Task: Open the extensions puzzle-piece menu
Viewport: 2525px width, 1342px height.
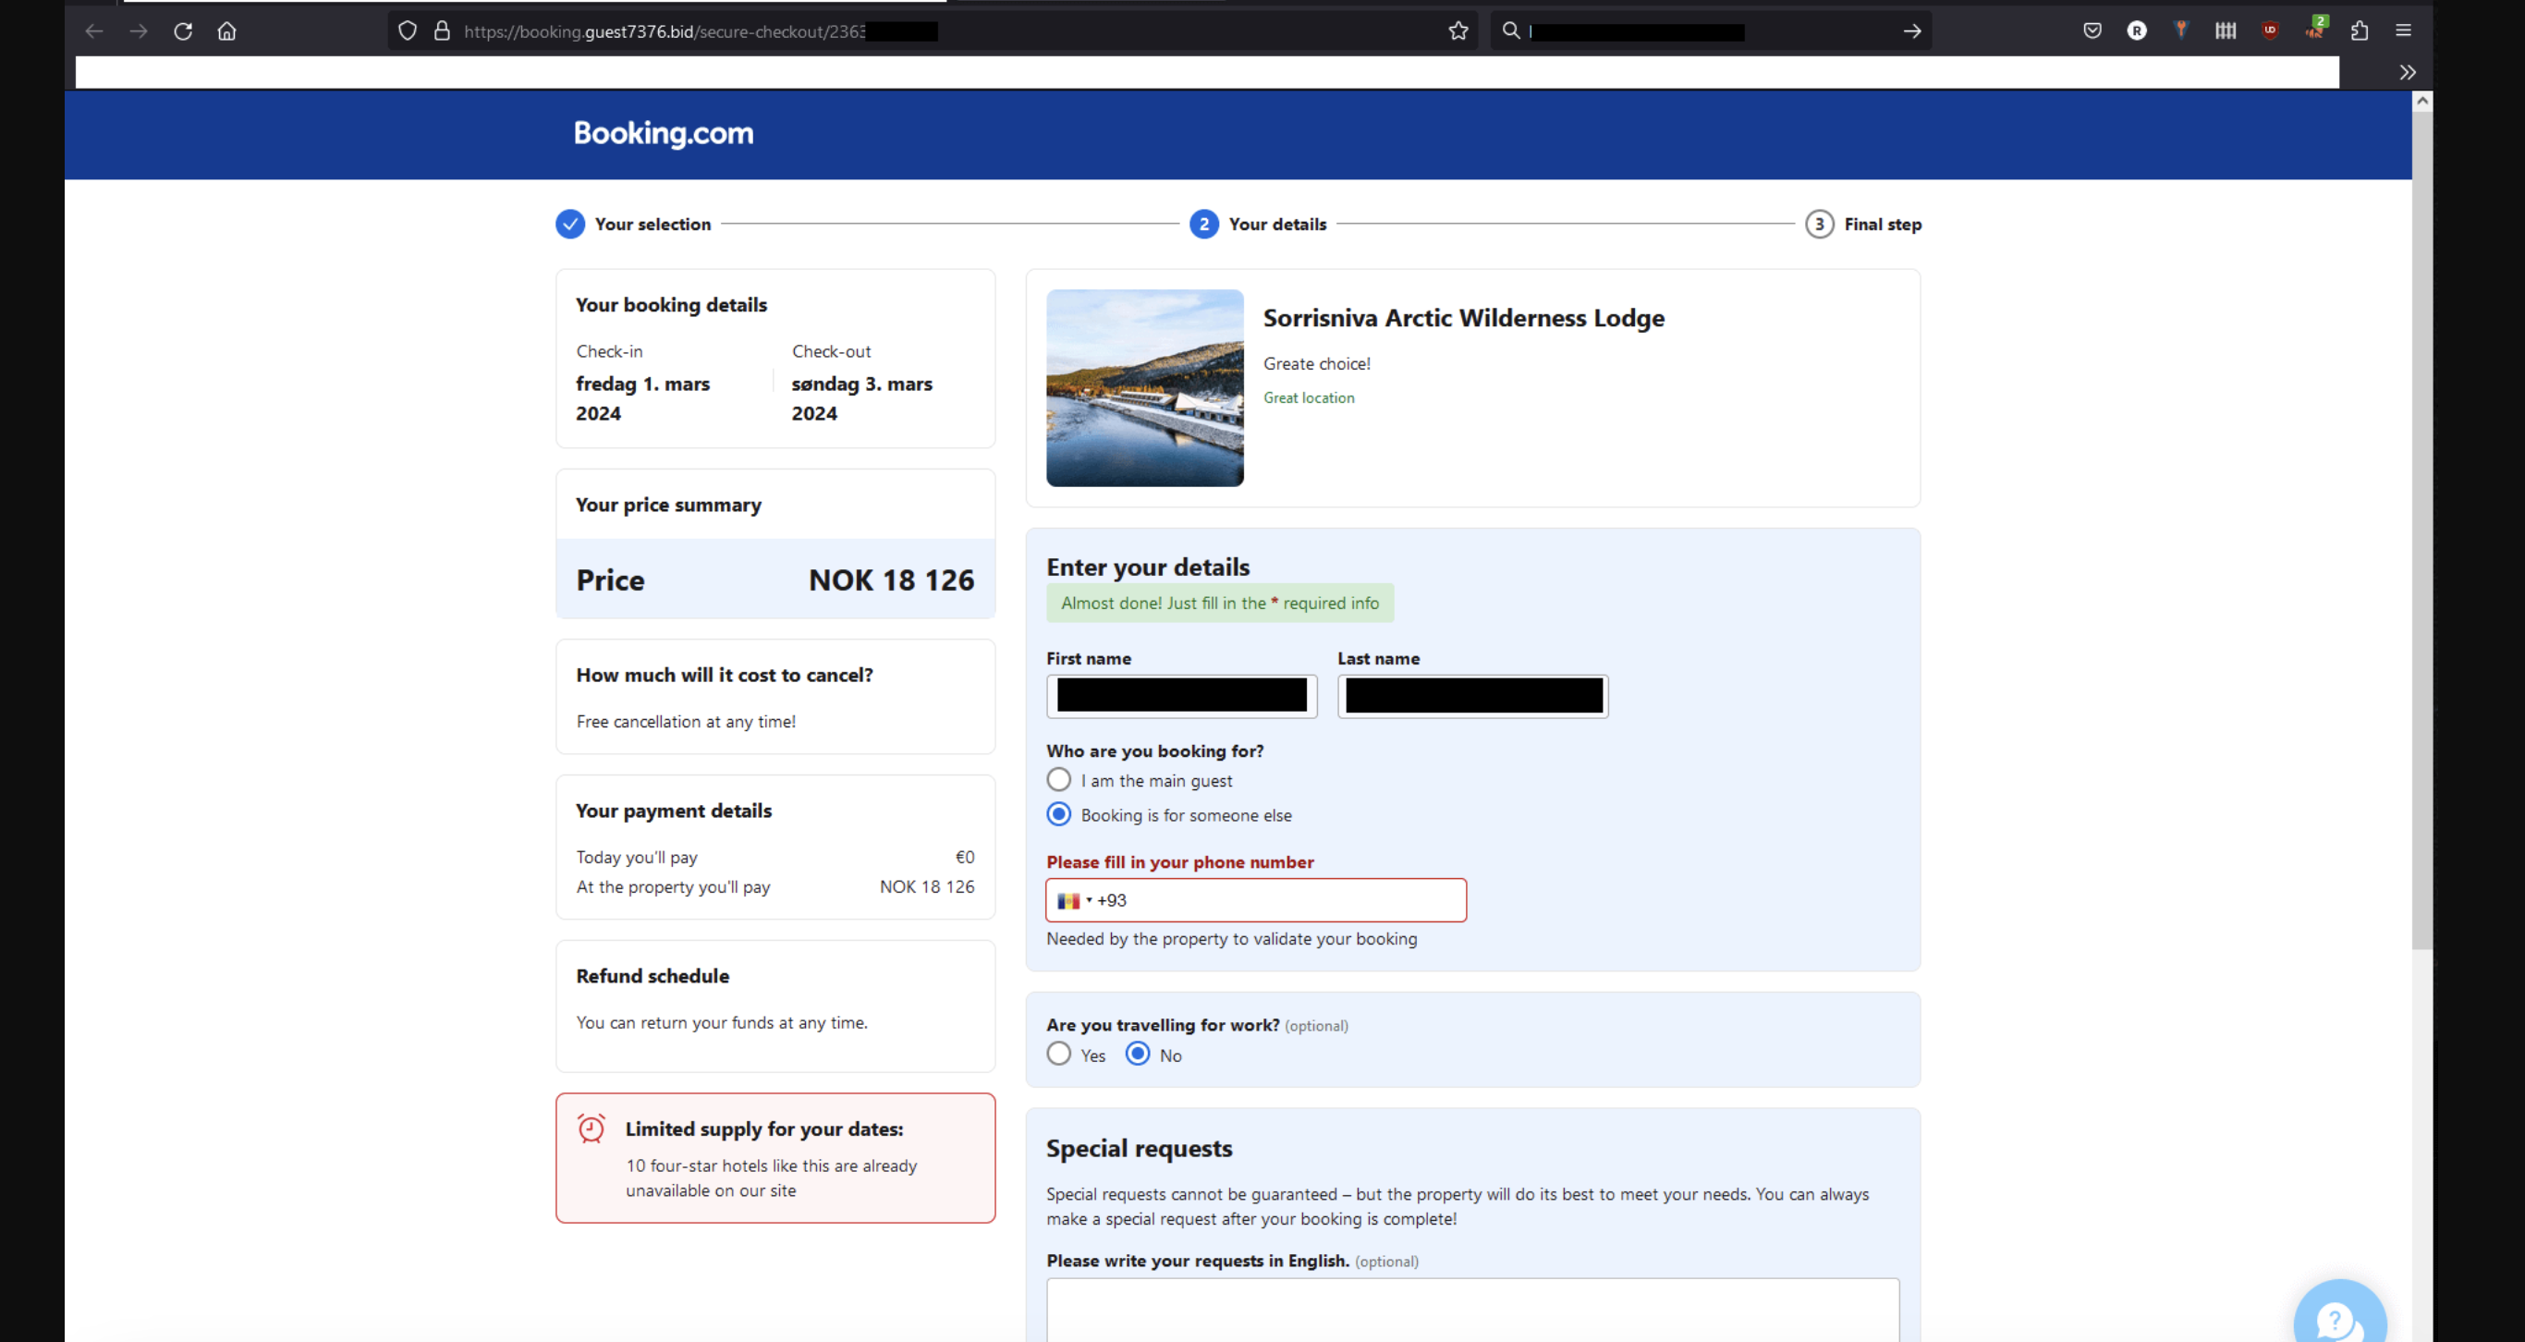Action: [2360, 30]
